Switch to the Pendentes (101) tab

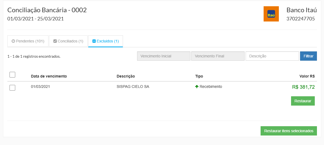click(28, 41)
